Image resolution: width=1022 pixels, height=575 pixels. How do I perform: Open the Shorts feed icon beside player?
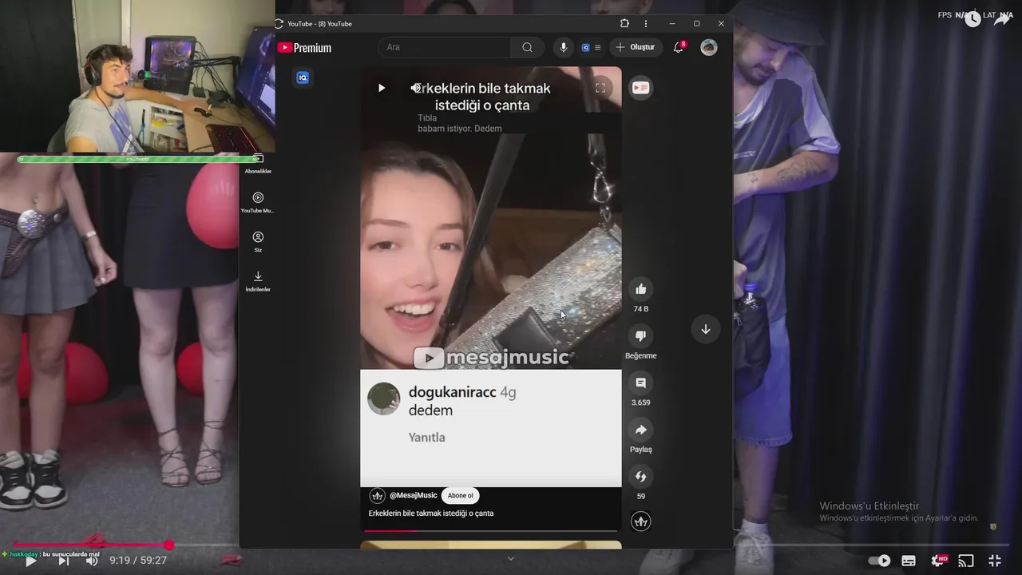pos(640,88)
